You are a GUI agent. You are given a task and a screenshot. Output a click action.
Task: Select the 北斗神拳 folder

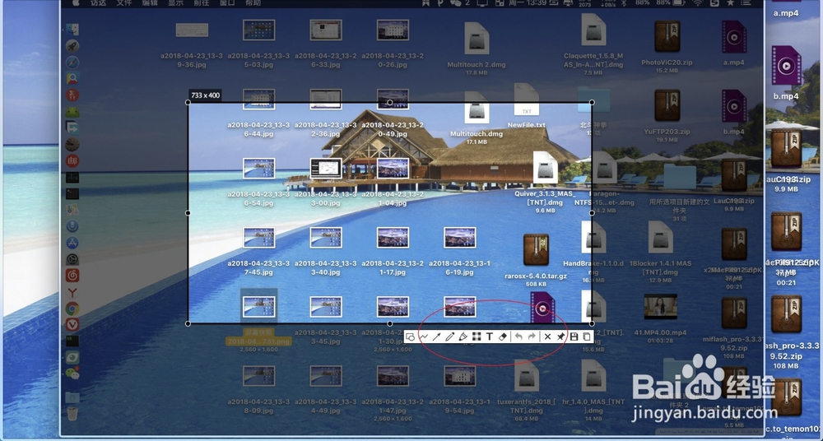(593, 100)
